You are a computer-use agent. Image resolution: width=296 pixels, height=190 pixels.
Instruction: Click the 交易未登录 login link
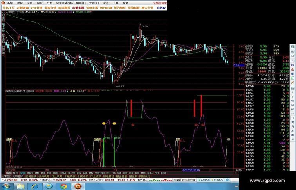pyautogui.click(x=160, y=3)
